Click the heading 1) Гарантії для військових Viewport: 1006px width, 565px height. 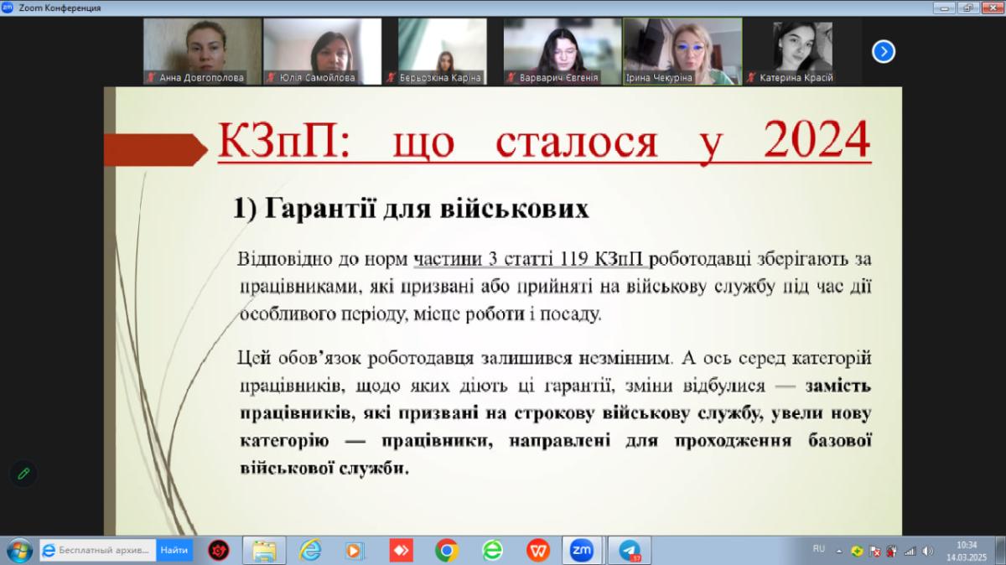[411, 209]
